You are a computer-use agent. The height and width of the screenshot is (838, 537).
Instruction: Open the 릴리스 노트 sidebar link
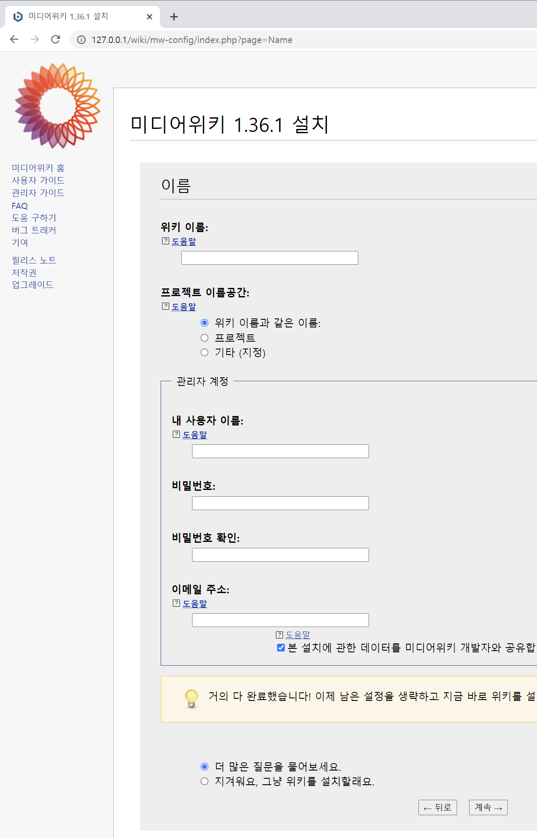click(34, 260)
